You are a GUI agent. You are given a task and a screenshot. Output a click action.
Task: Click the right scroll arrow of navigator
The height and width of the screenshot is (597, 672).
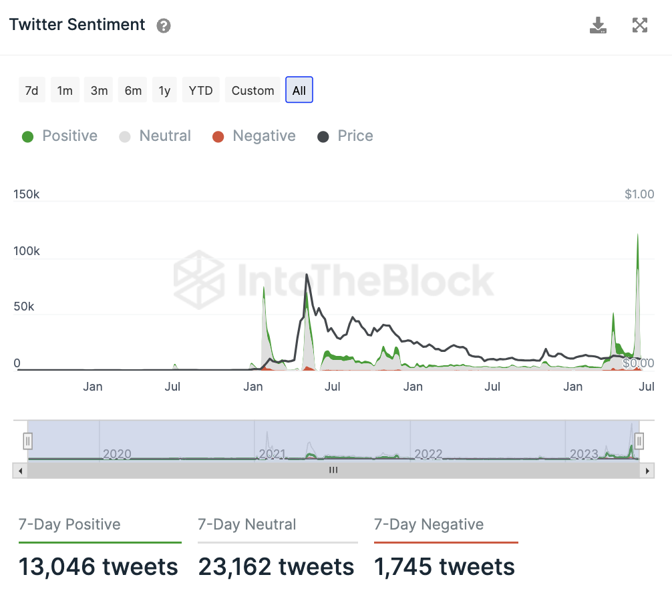click(647, 470)
